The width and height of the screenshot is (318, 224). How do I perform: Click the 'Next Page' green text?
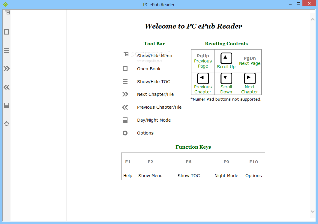pyautogui.click(x=250, y=63)
